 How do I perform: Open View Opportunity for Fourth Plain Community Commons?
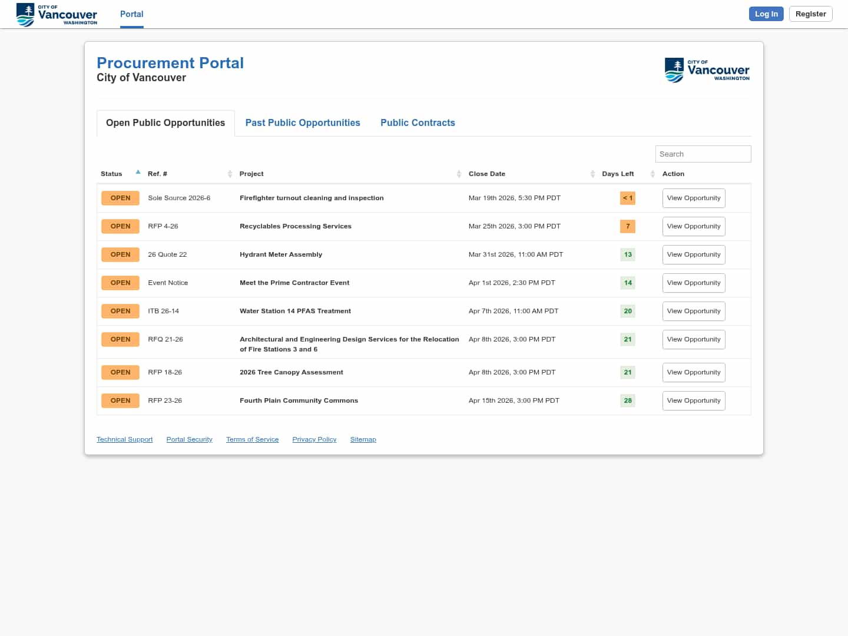[693, 400]
